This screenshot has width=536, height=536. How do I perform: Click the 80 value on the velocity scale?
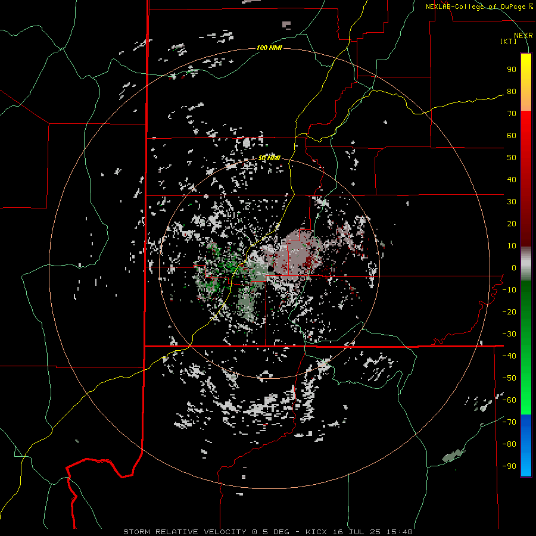pyautogui.click(x=512, y=92)
